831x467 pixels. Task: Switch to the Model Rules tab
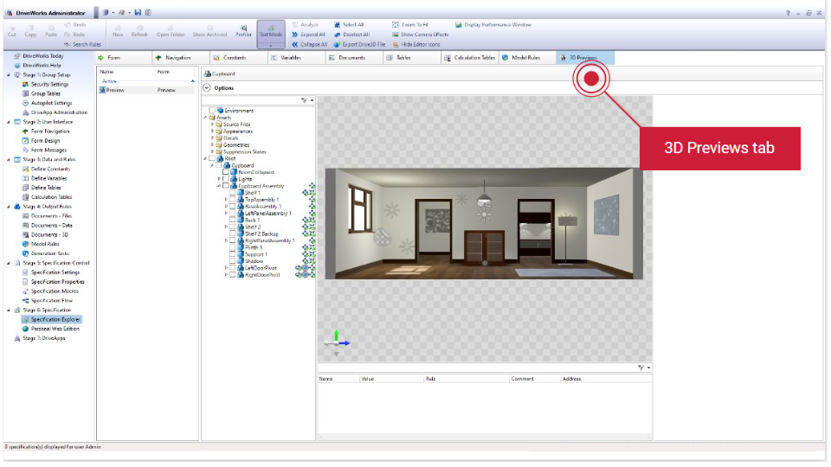525,58
